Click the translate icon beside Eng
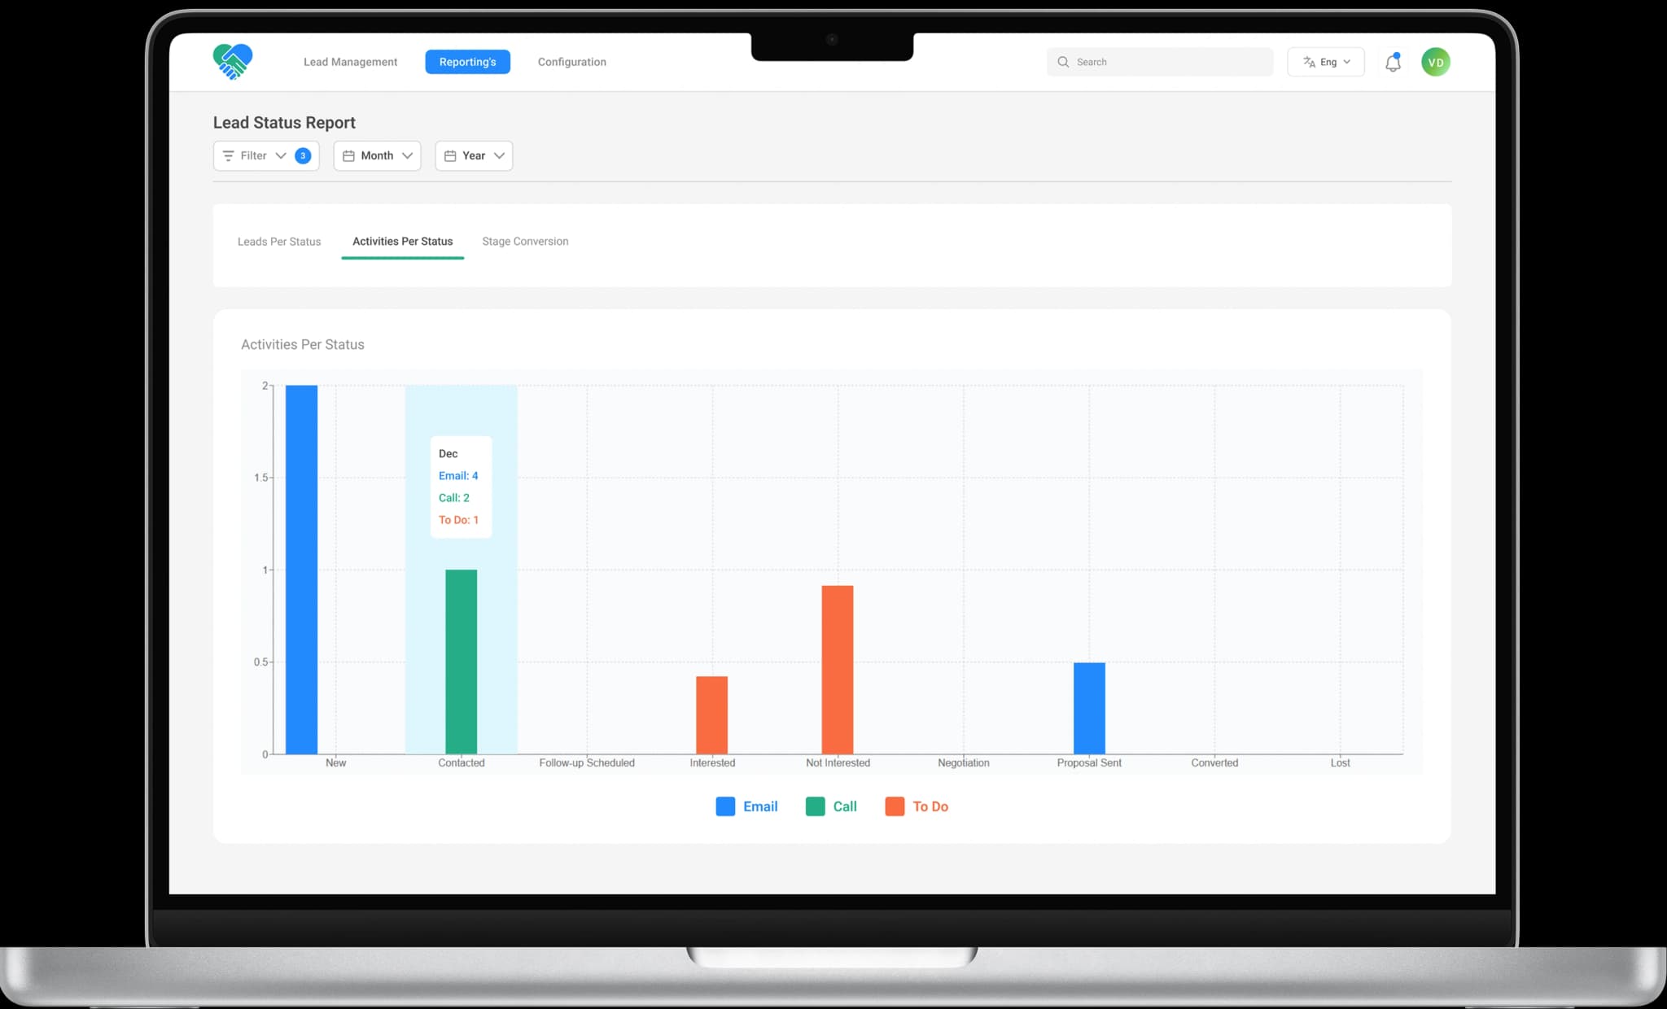The width and height of the screenshot is (1667, 1009). 1309,62
